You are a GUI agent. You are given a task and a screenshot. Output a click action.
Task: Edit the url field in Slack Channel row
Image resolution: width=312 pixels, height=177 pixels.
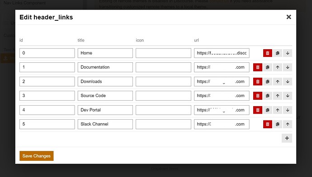pos(222,124)
